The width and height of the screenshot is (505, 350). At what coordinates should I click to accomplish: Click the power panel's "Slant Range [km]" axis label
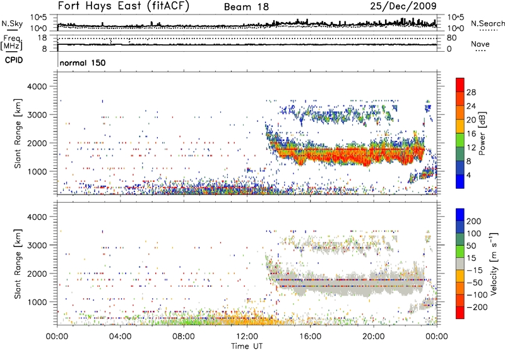click(x=18, y=133)
